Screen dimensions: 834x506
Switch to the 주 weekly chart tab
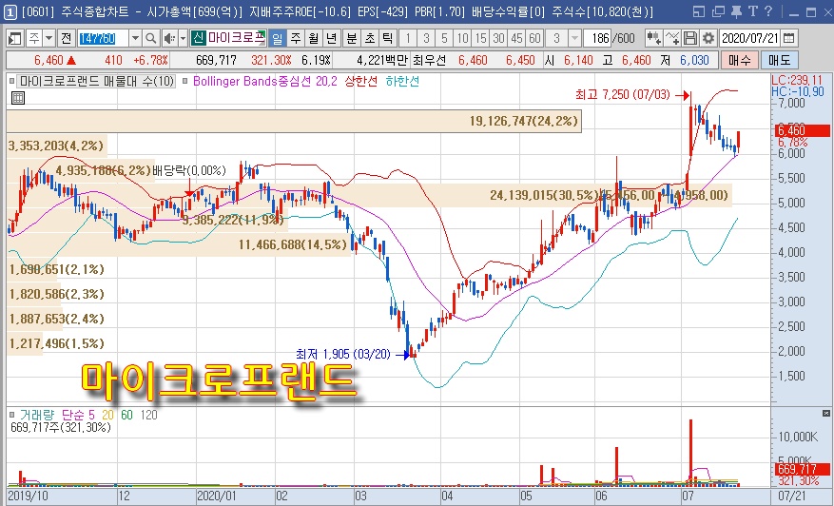click(x=296, y=38)
